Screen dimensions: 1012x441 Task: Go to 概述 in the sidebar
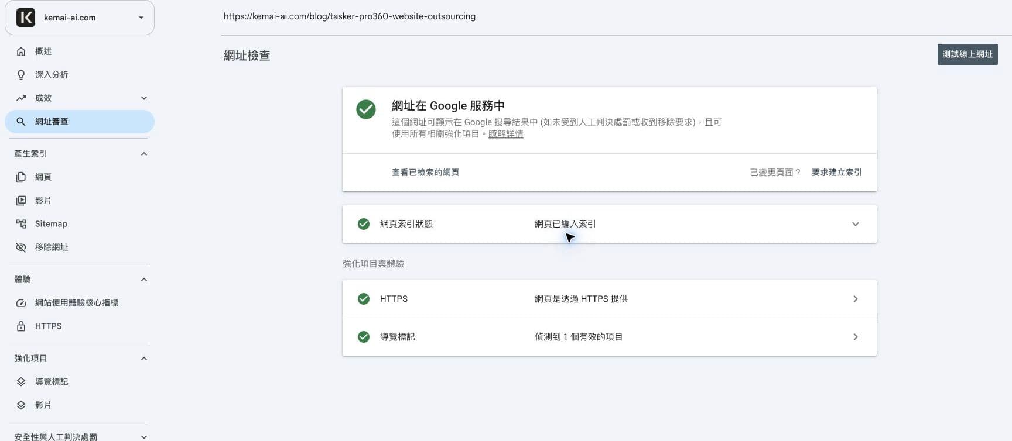80,51
